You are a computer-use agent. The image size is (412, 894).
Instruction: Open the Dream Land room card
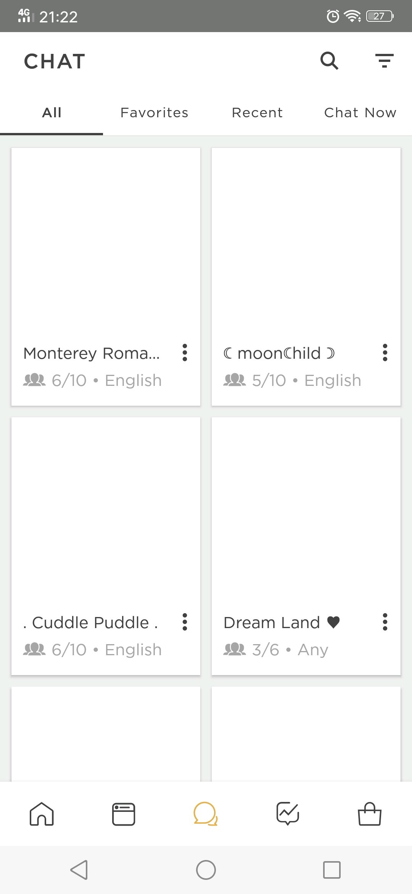(306, 512)
